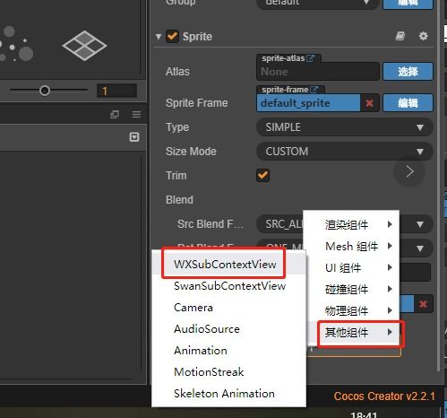Click the Sprite Frame 编辑 button

408,103
